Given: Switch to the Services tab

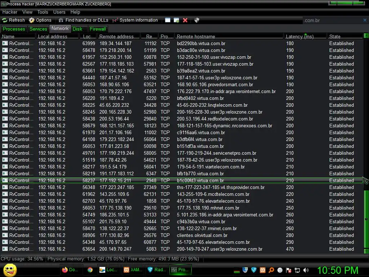Looking at the screenshot, I should (x=38, y=29).
